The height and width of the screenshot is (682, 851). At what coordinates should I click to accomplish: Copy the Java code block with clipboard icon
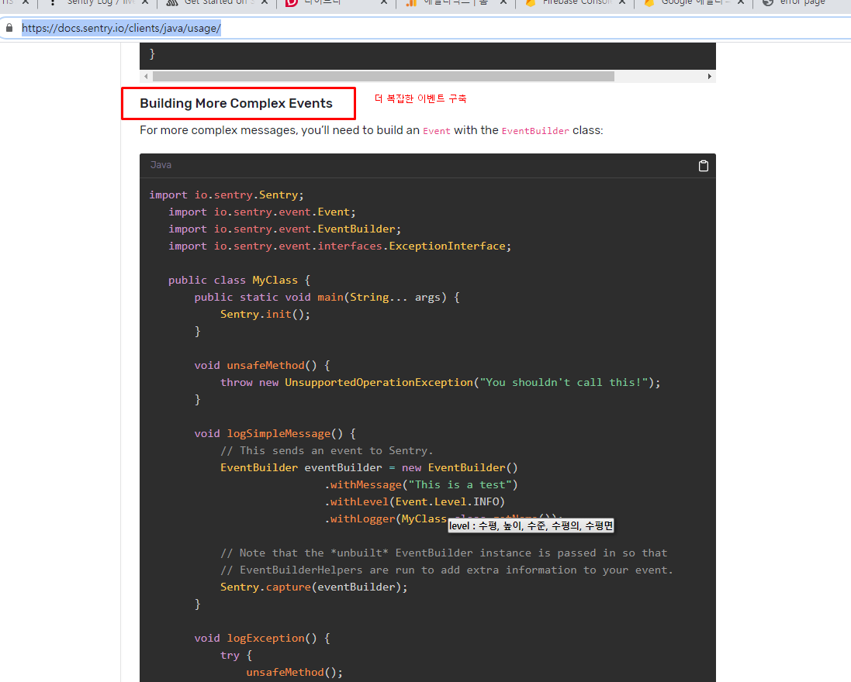[x=703, y=165]
